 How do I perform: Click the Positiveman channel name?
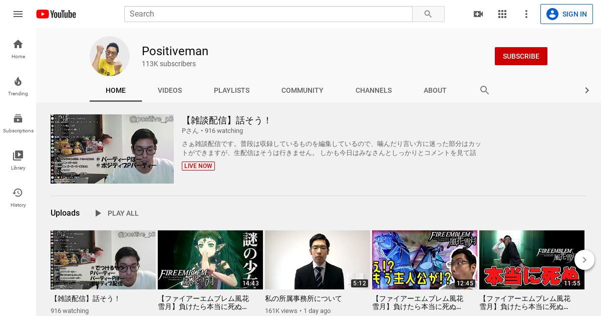click(x=175, y=51)
